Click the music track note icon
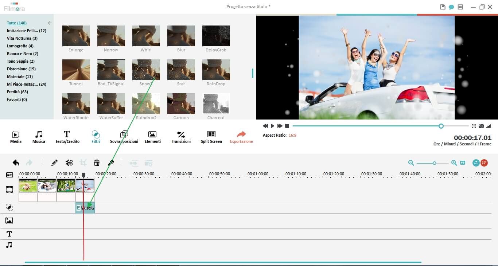The height and width of the screenshot is (266, 498). pyautogui.click(x=9, y=245)
